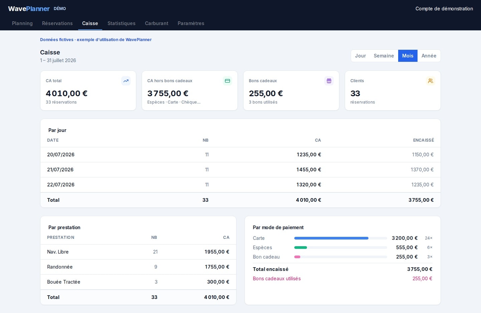Screen dimensions: 481x313
Task: Click the 3 200,00 € Carte amount
Action: click(x=405, y=238)
